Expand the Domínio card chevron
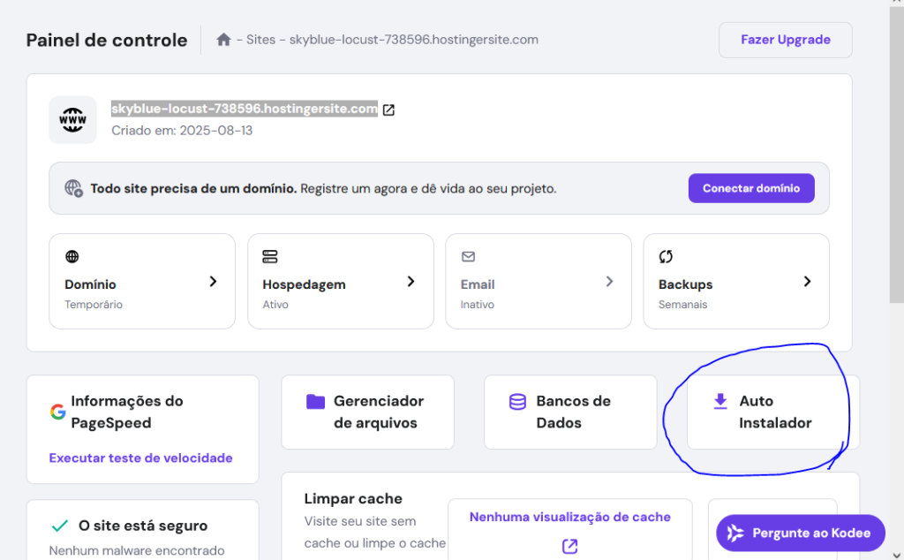 pyautogui.click(x=213, y=281)
